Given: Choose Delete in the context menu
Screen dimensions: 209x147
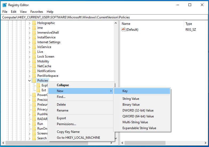Looking at the screenshot, I should click(81, 105).
